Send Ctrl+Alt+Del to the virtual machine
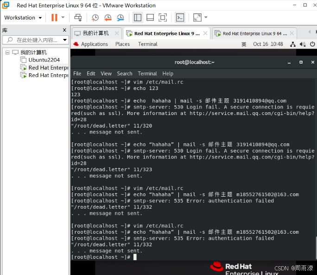 78,18
